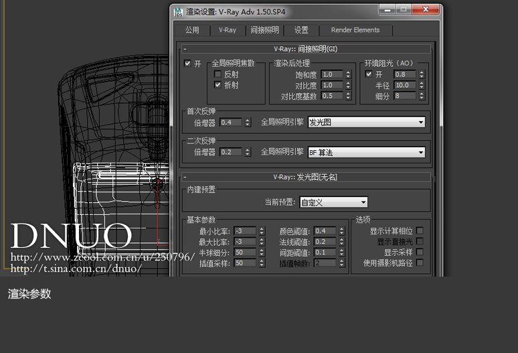The image size is (518, 353).
Task: Adjust the 对比度 spinner arrows
Action: click(x=348, y=85)
